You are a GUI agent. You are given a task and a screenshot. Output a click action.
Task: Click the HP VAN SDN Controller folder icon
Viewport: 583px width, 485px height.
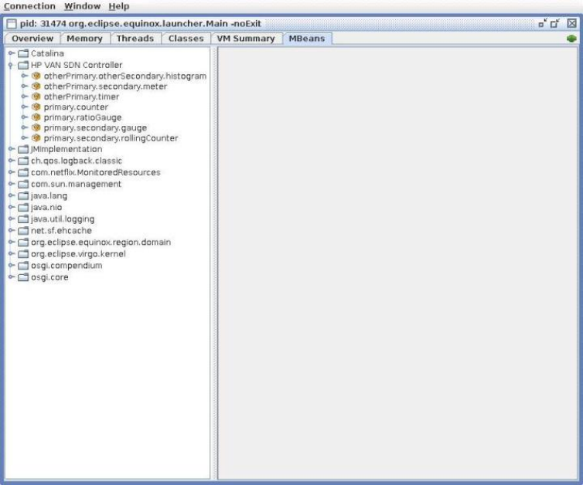23,65
